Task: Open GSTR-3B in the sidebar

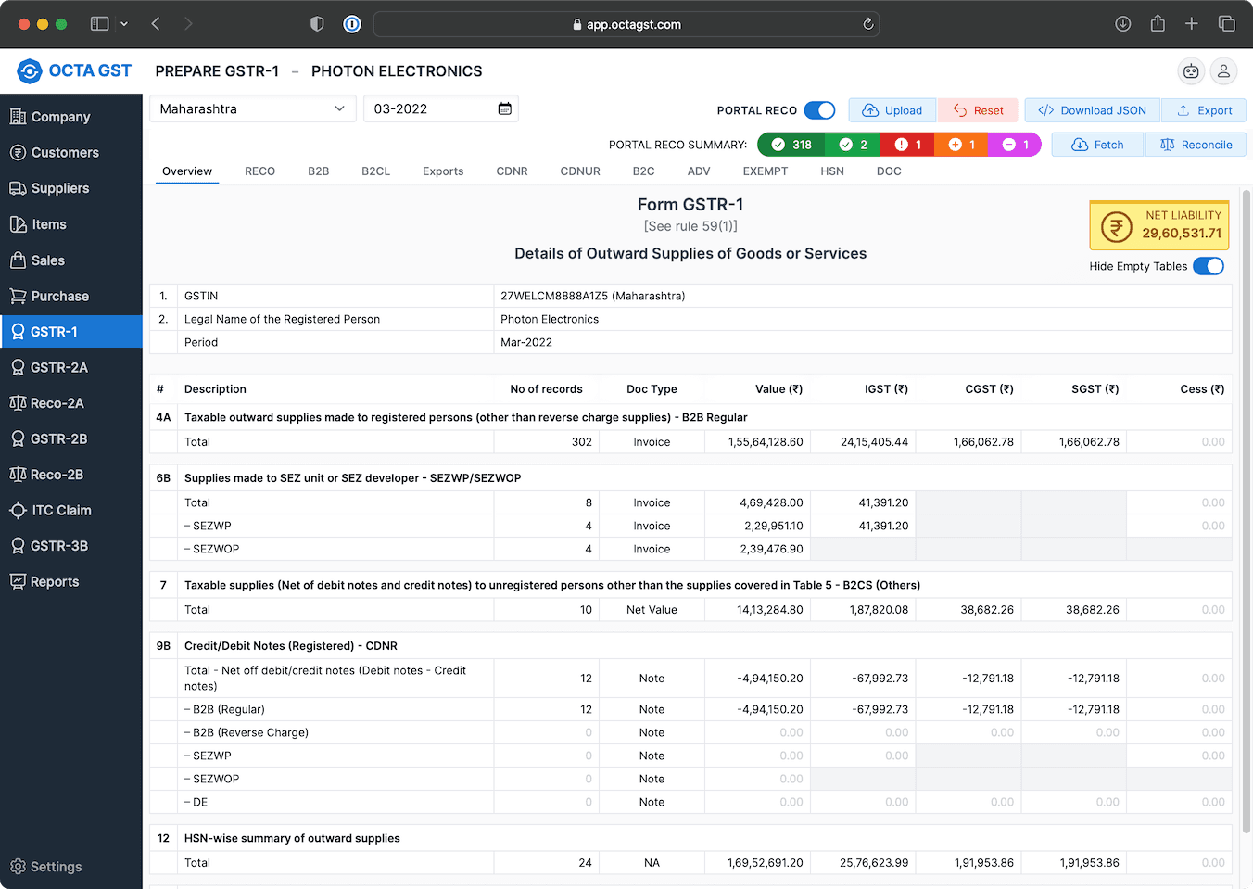Action: (71, 546)
